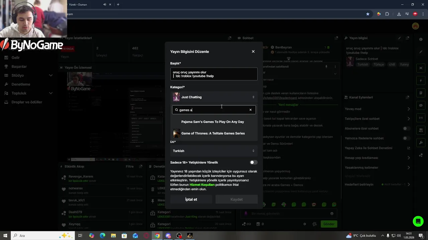Open the browser extensions puzzle icon
428x240 pixels.
pos(387,14)
